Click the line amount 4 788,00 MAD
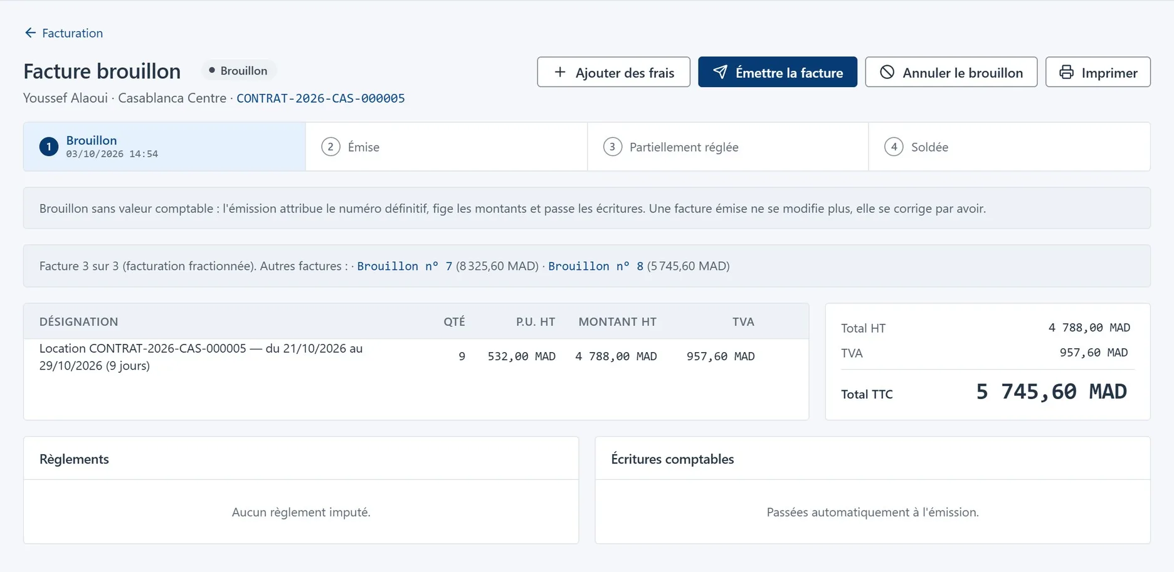The height and width of the screenshot is (572, 1174). tap(616, 356)
